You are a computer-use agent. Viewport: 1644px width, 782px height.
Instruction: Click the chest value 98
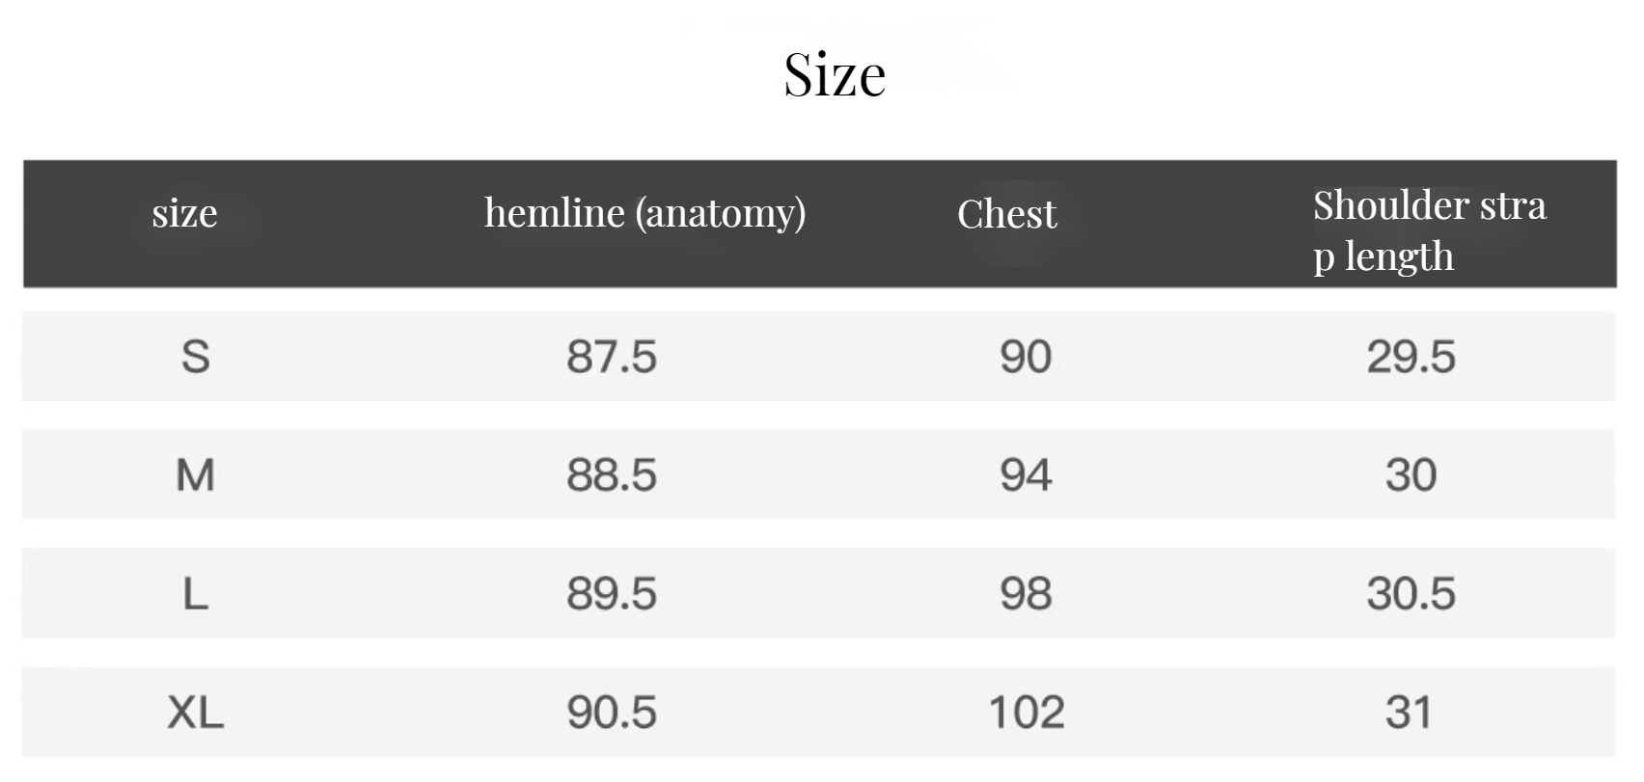1026,594
